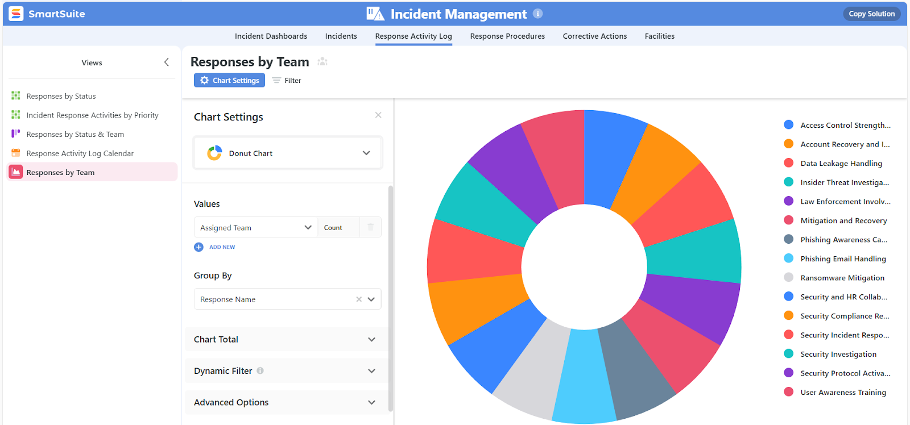
Task: Click the plus icon for Add New value
Action: 198,247
